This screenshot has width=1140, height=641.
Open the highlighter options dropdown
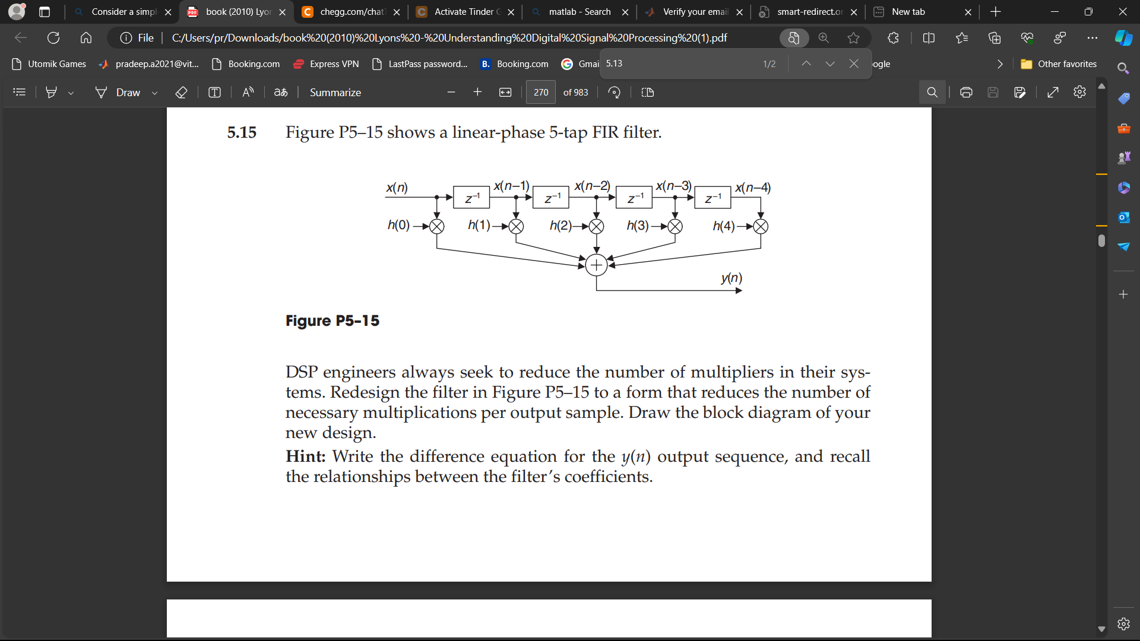tap(71, 92)
